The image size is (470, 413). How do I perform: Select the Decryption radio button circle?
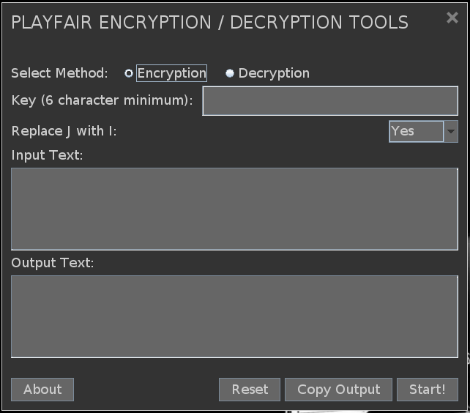click(x=230, y=73)
